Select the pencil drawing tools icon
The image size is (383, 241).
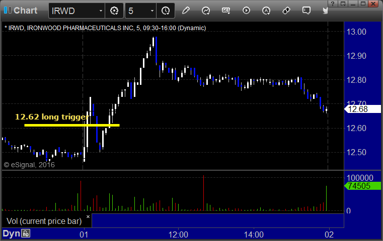tap(186, 11)
